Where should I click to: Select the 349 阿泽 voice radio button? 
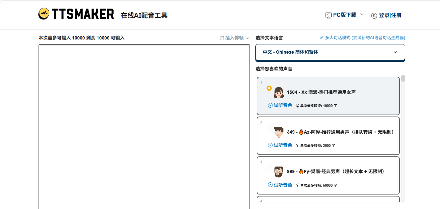(269, 128)
